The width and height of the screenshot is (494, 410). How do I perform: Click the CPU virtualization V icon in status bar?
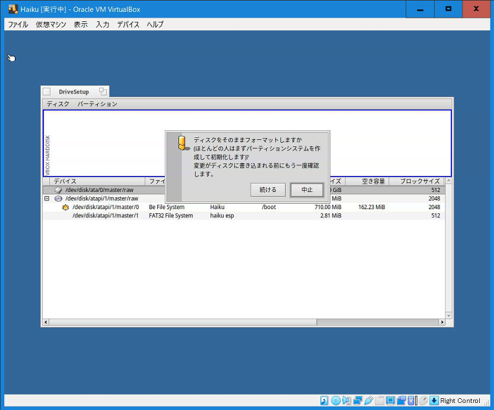(411, 401)
